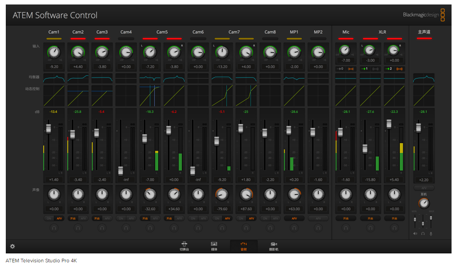
Task: Click the speaker icon in master section
Action: tap(415, 233)
